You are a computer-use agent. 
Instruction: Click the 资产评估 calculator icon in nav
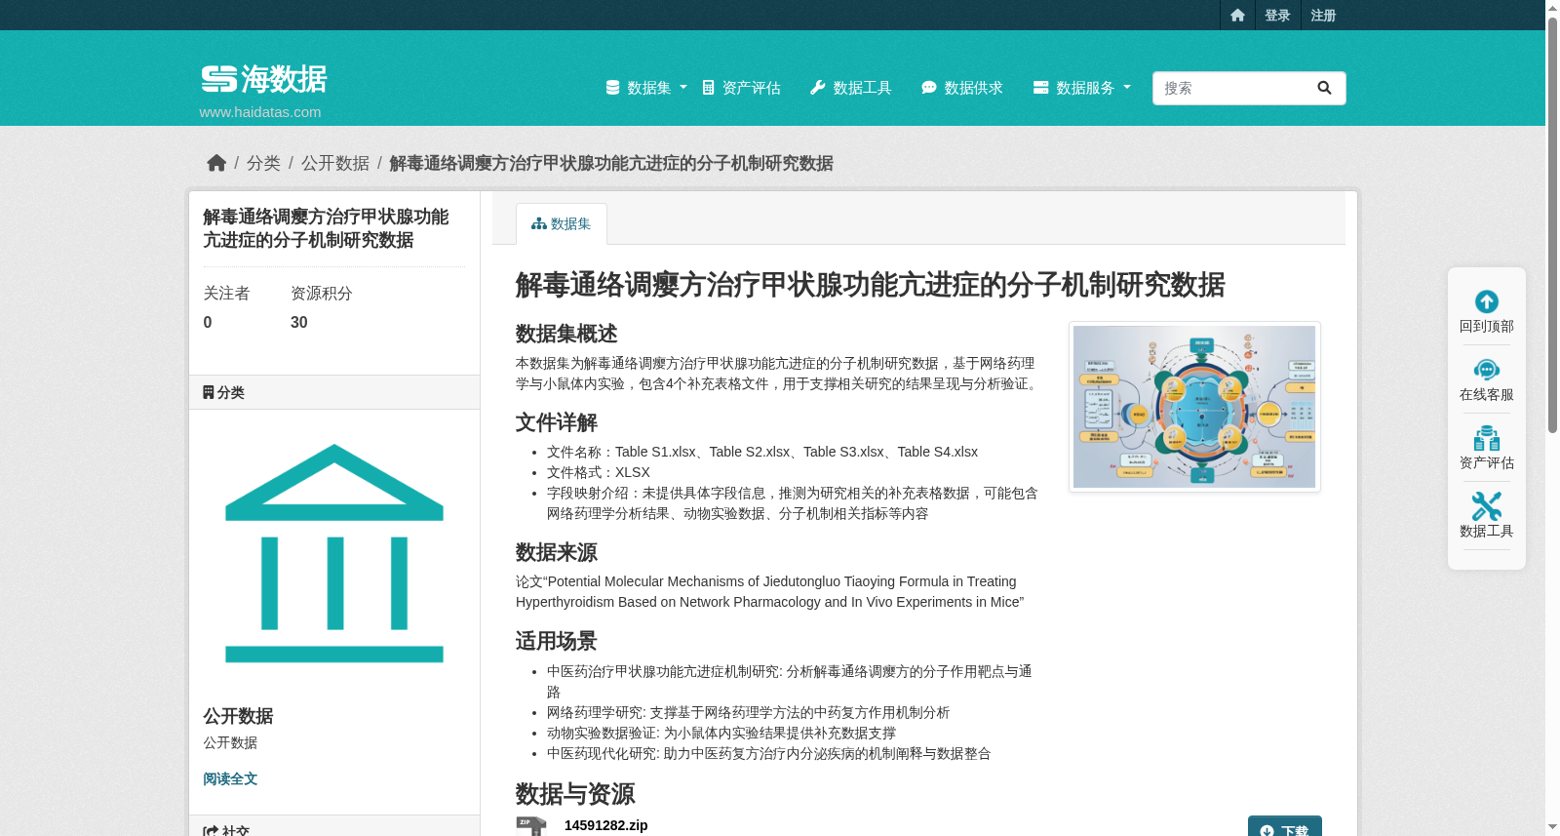click(x=709, y=88)
